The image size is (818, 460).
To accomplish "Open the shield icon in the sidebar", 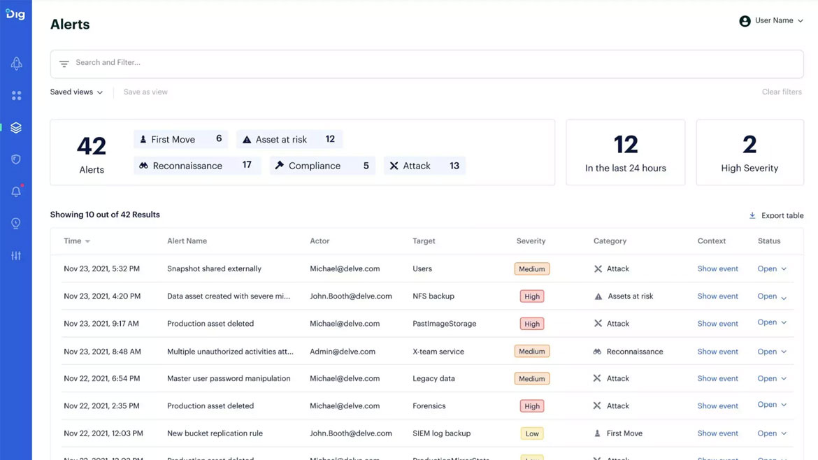I will pyautogui.click(x=16, y=159).
